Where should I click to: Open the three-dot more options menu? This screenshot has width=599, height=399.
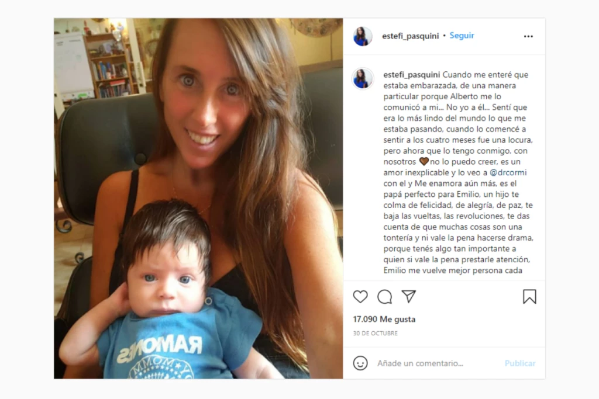click(528, 36)
